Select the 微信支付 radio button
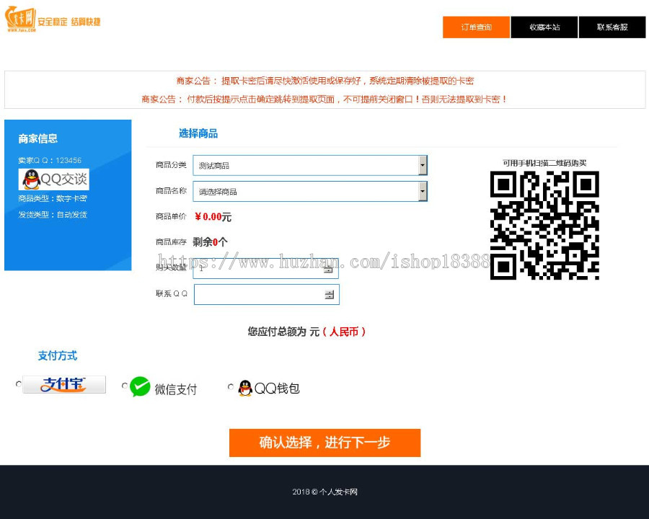The height and width of the screenshot is (519, 649). coord(125,386)
